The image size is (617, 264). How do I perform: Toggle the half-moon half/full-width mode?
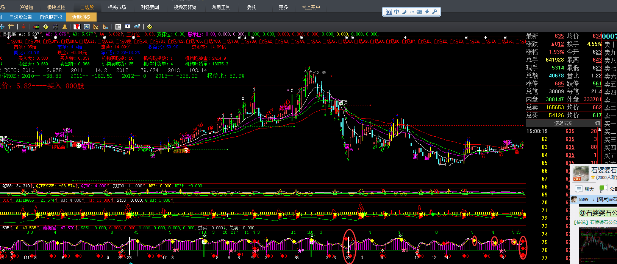click(404, 12)
